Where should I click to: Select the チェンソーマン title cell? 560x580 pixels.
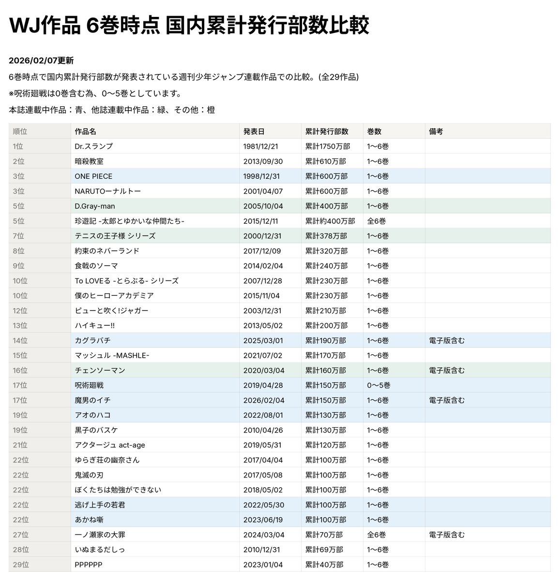point(155,371)
